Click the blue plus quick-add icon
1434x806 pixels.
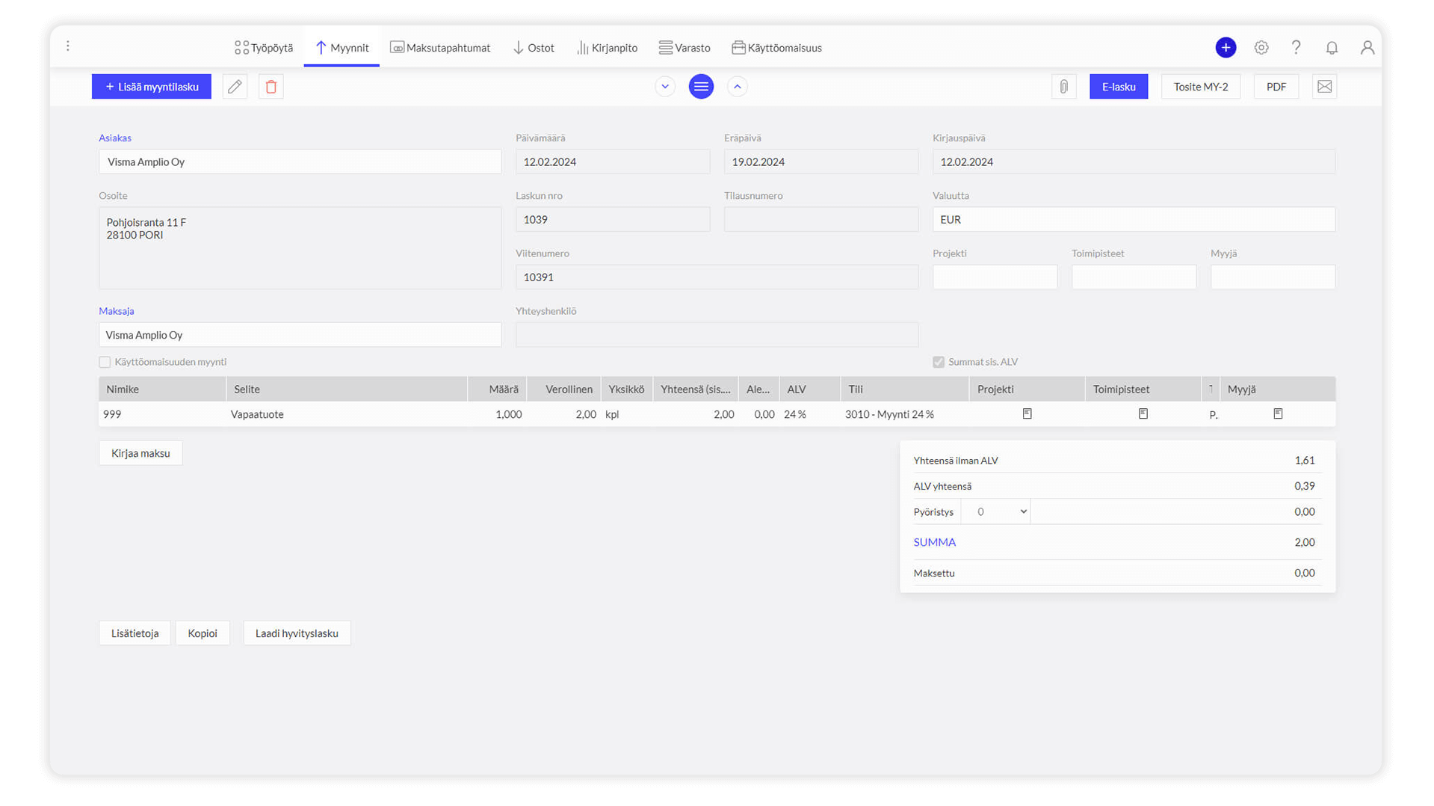point(1226,48)
